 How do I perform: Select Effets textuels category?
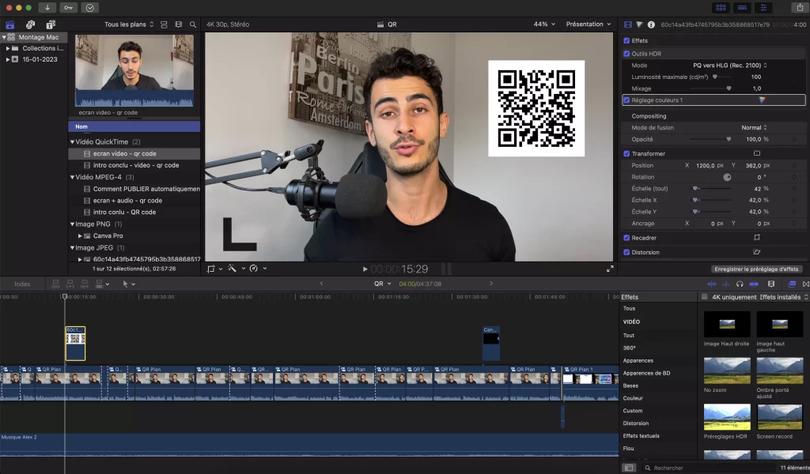pos(641,436)
